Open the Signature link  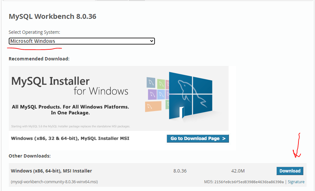(296, 182)
